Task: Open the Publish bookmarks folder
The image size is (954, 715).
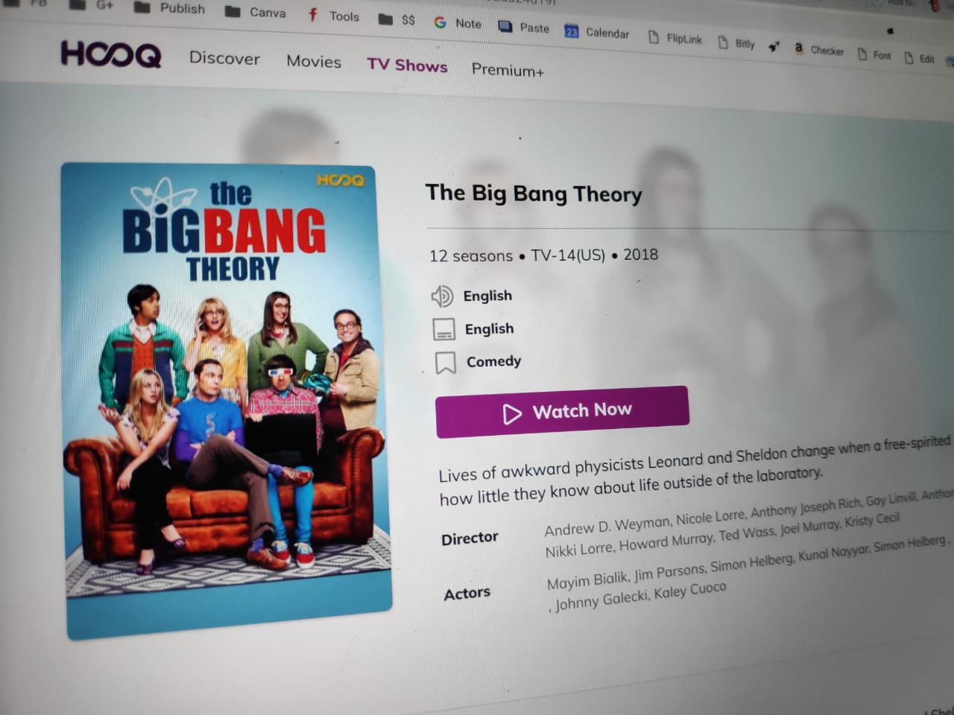Action: coord(170,8)
